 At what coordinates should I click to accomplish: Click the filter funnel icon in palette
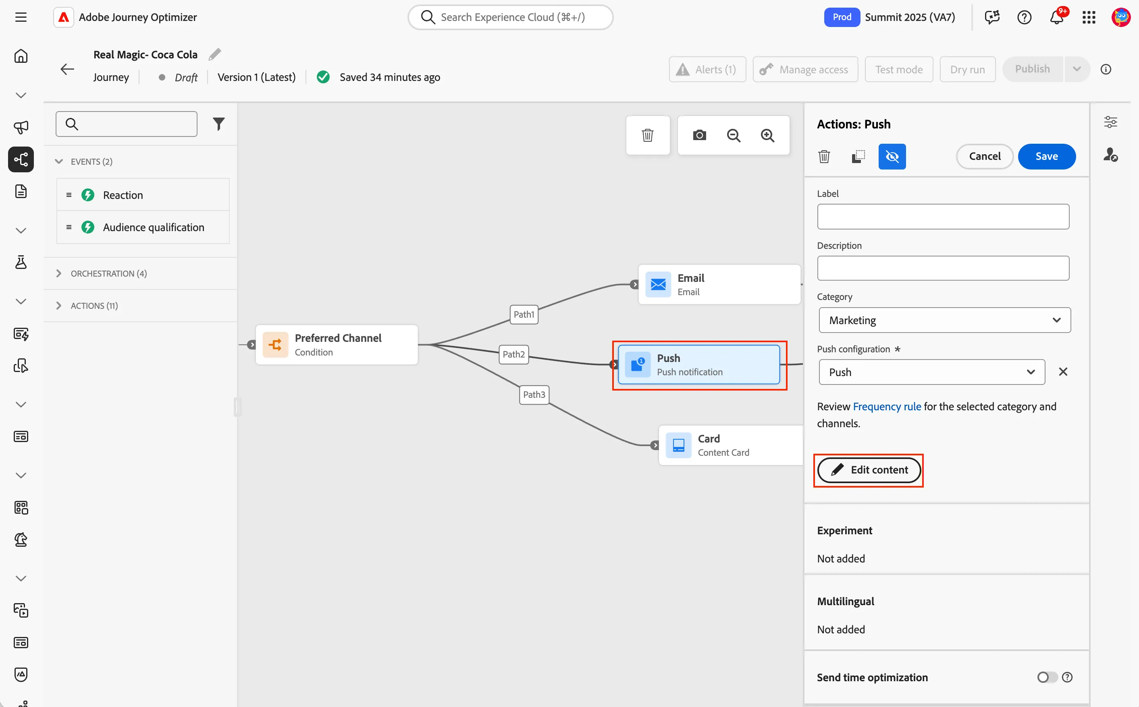218,124
